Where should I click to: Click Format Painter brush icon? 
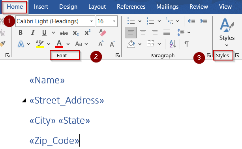(3, 44)
